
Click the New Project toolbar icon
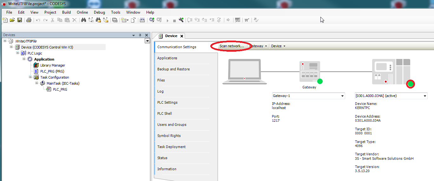(x=5, y=20)
